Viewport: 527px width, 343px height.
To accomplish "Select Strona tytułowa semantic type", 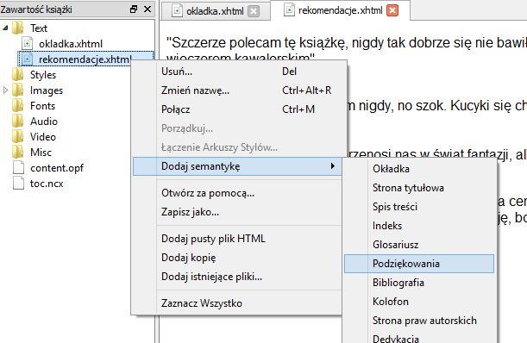I will [x=419, y=188].
